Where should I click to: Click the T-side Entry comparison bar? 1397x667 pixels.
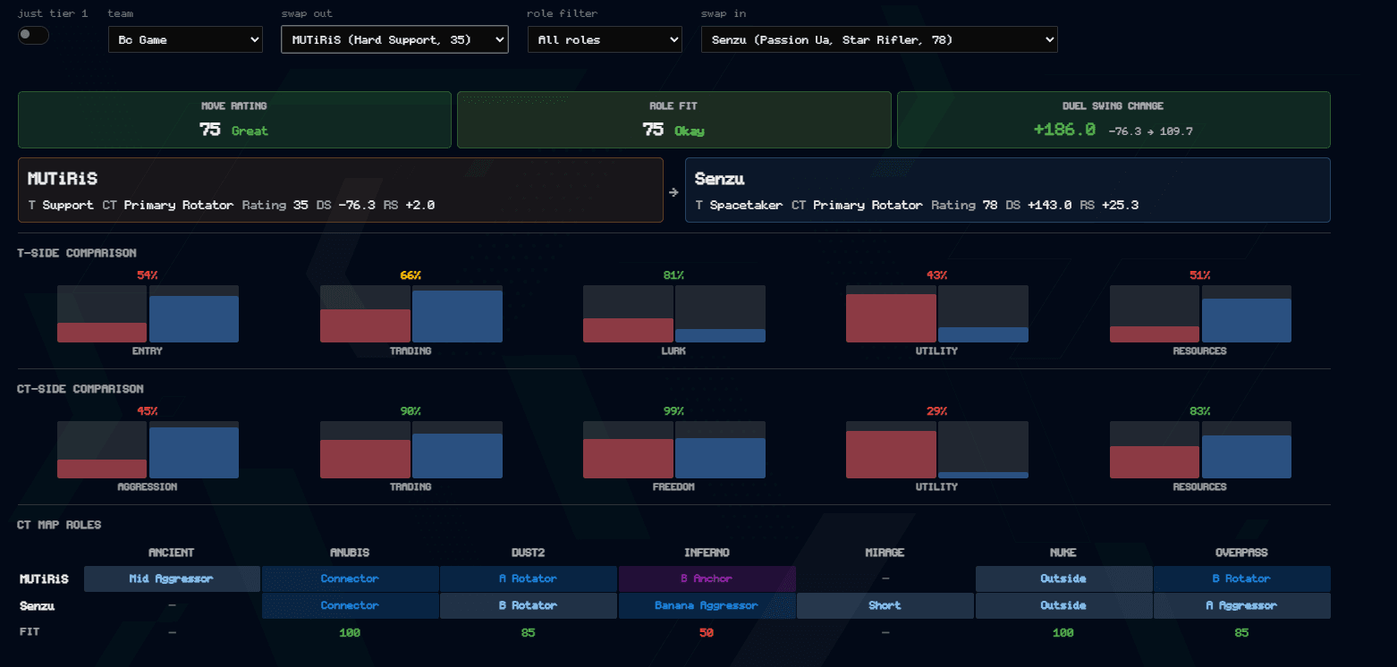tap(148, 314)
